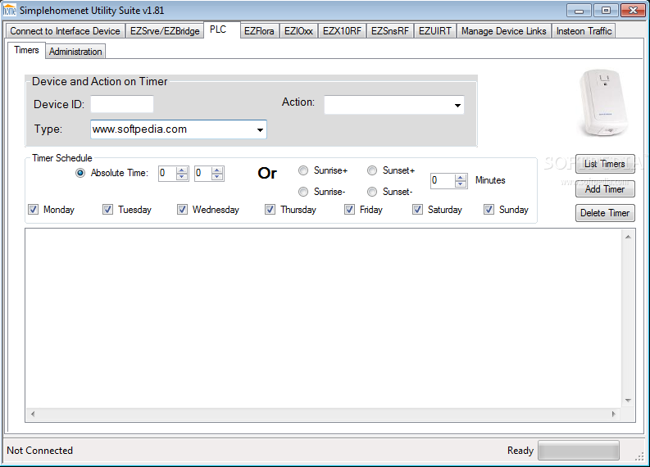Screen dimensions: 650x467
Task: Click the Device ID input field
Action: click(122, 104)
